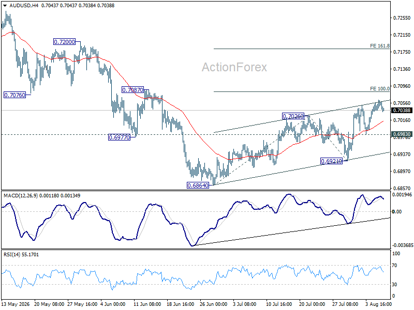
Task: Select the 0.68640 low price label
Action: (x=198, y=185)
